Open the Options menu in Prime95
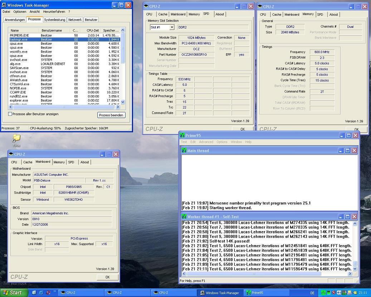371x297 pixels. 222,142
